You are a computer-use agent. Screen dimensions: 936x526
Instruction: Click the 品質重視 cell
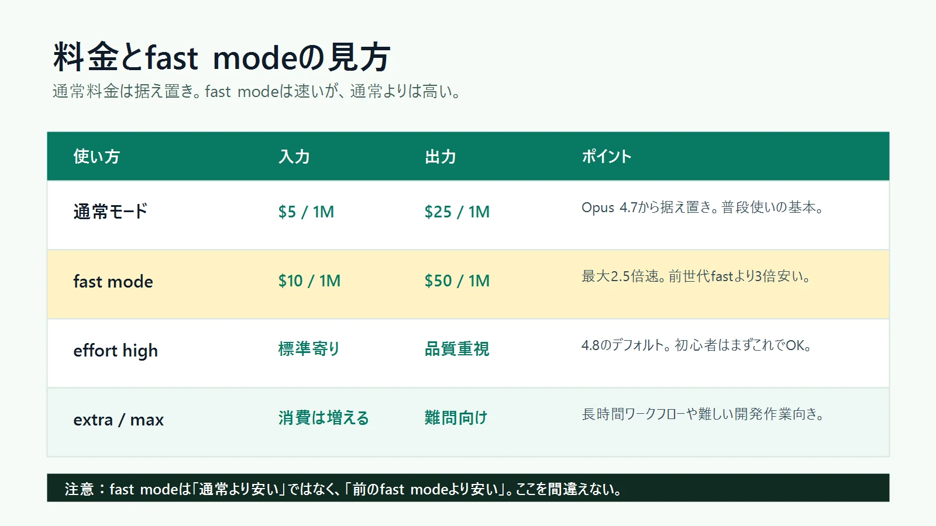(457, 349)
